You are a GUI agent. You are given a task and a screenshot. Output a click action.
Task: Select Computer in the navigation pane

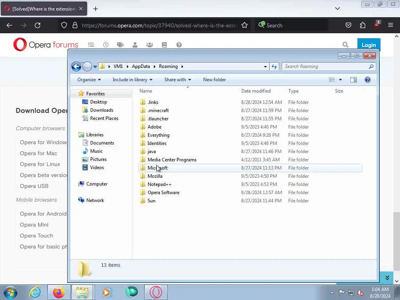(97, 184)
